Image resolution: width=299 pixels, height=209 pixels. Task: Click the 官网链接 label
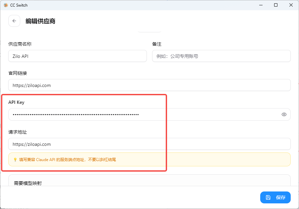point(18,73)
